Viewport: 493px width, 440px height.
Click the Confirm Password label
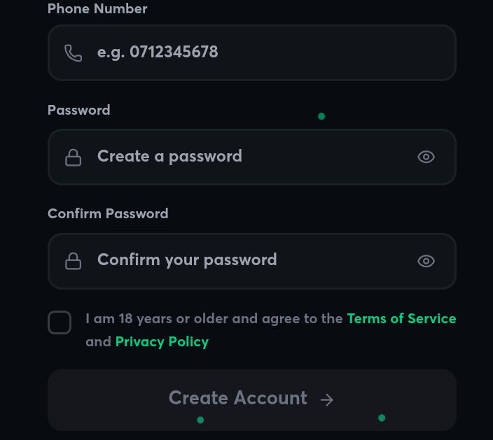click(x=108, y=214)
